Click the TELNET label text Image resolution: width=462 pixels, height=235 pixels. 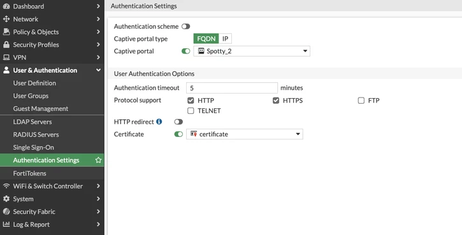209,111
